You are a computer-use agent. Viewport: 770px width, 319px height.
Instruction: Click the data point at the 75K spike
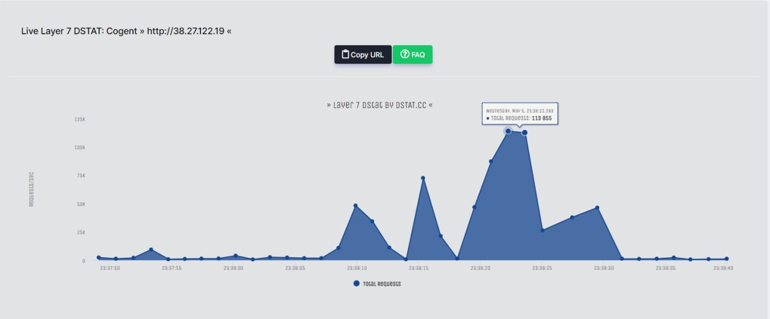coord(423,178)
